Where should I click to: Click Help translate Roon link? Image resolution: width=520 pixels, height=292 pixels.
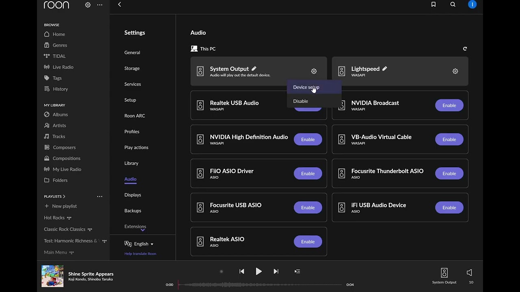tap(140, 254)
